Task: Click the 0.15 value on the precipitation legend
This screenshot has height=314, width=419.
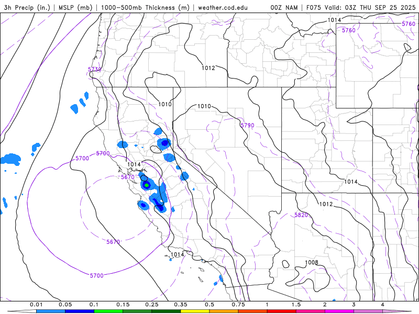Action: [x=123, y=305]
